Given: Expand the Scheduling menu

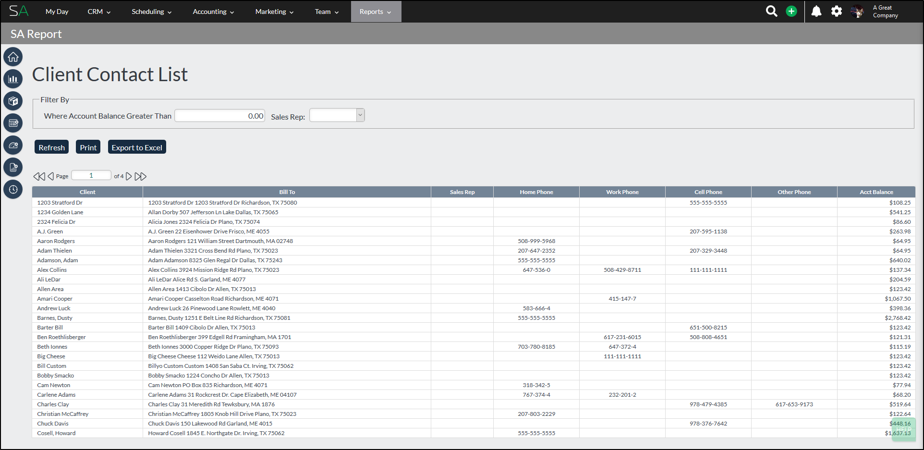Looking at the screenshot, I should pos(151,12).
